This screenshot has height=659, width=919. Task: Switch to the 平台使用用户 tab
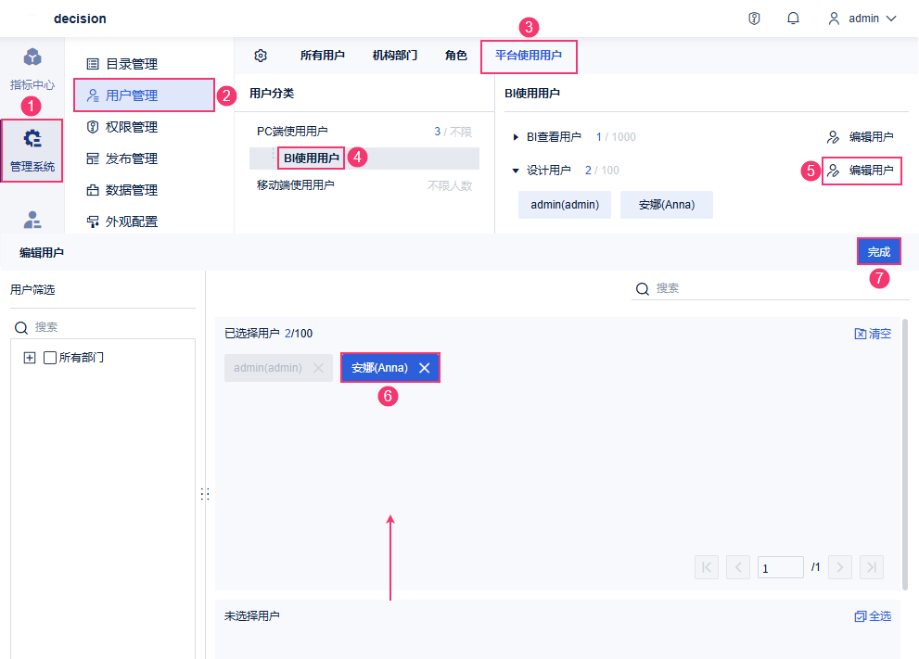(529, 56)
